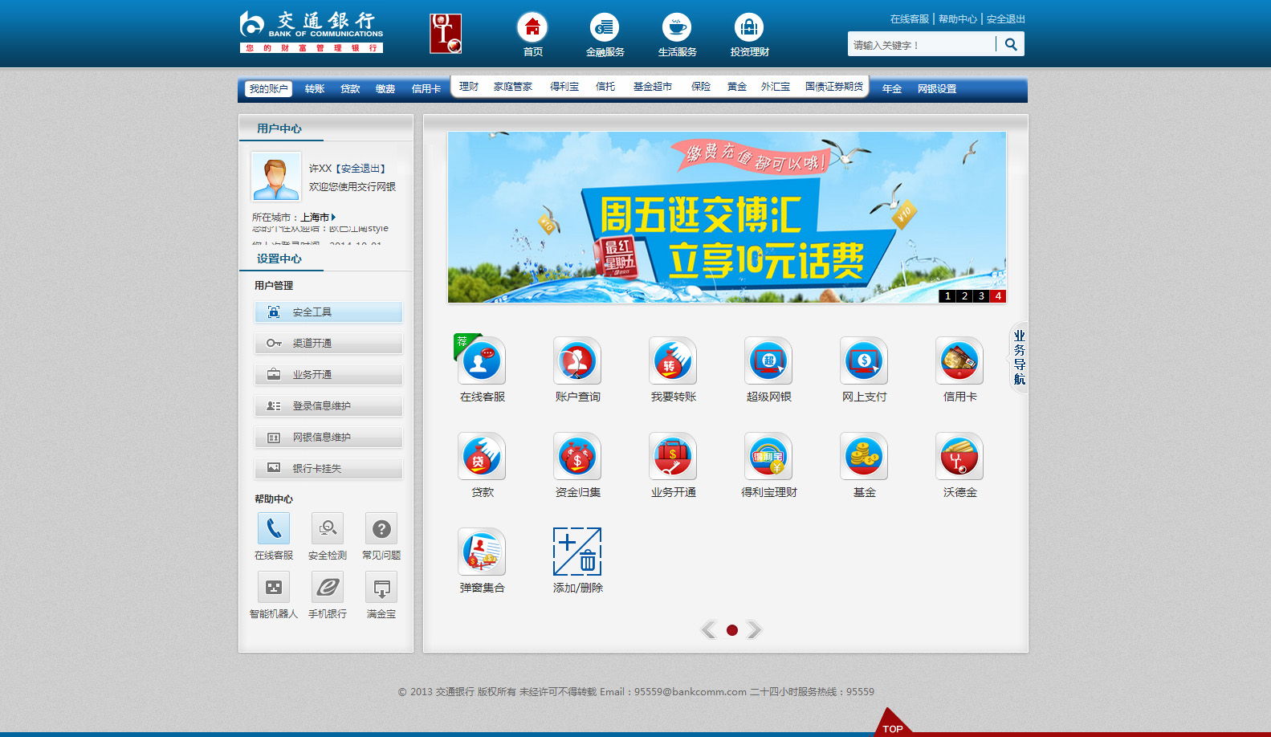Select the 网银设置 menu item
The image size is (1271, 737).
pos(937,89)
